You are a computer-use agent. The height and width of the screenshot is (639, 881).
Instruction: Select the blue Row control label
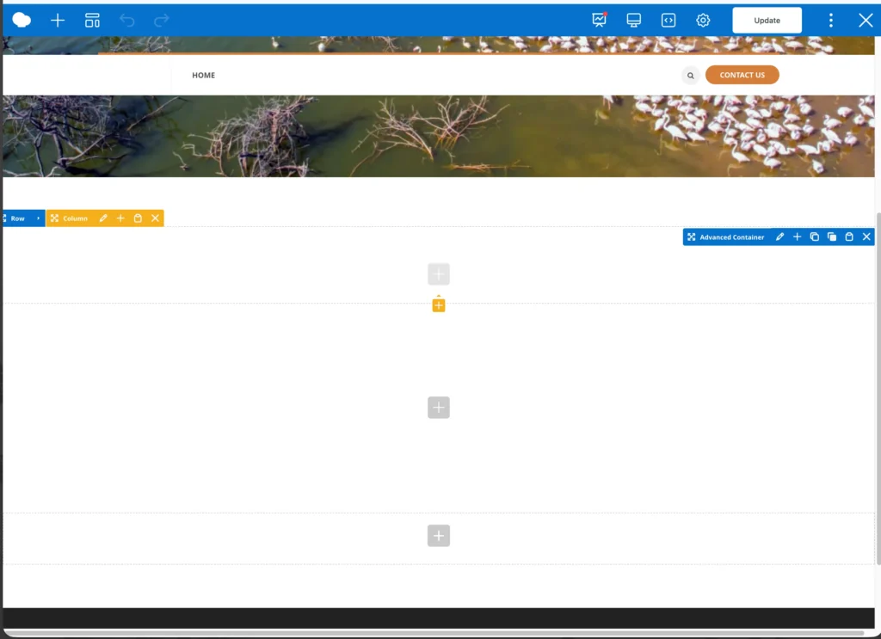click(x=17, y=218)
